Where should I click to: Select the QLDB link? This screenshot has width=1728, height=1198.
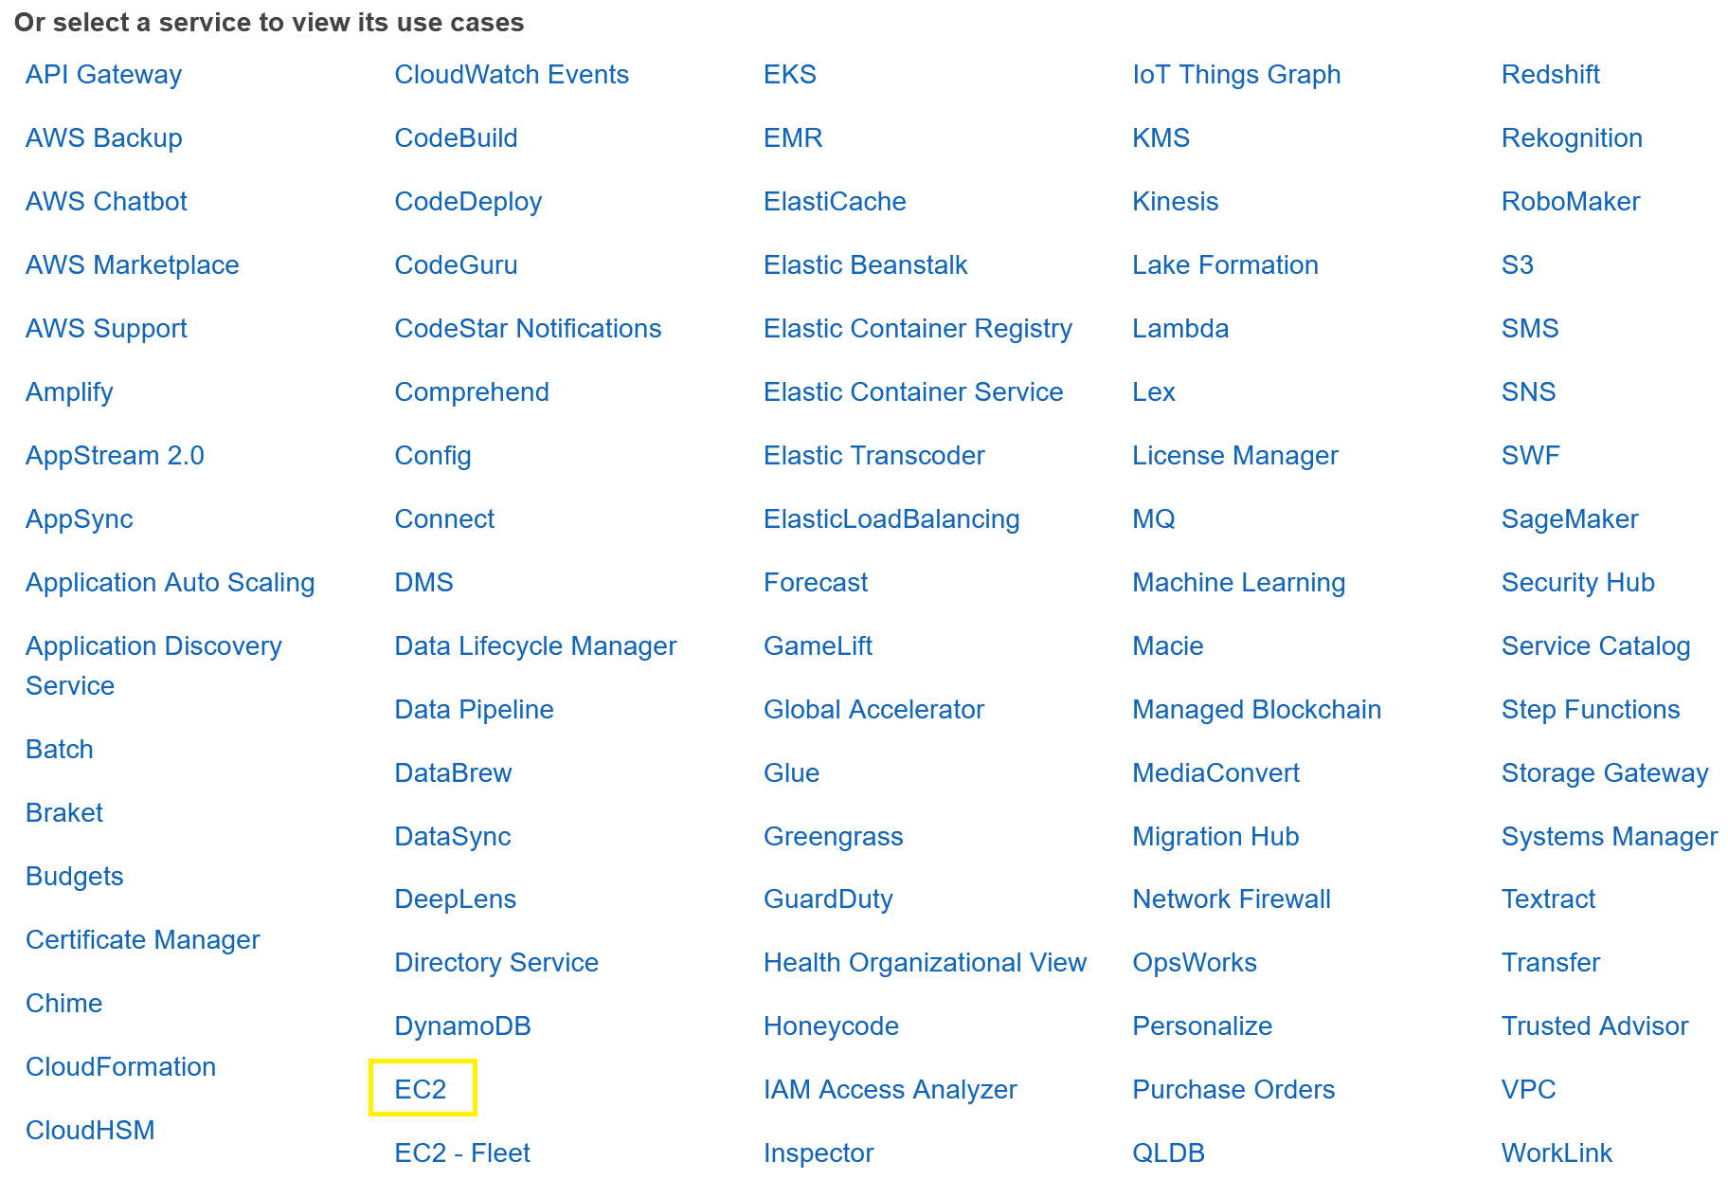(x=1169, y=1153)
